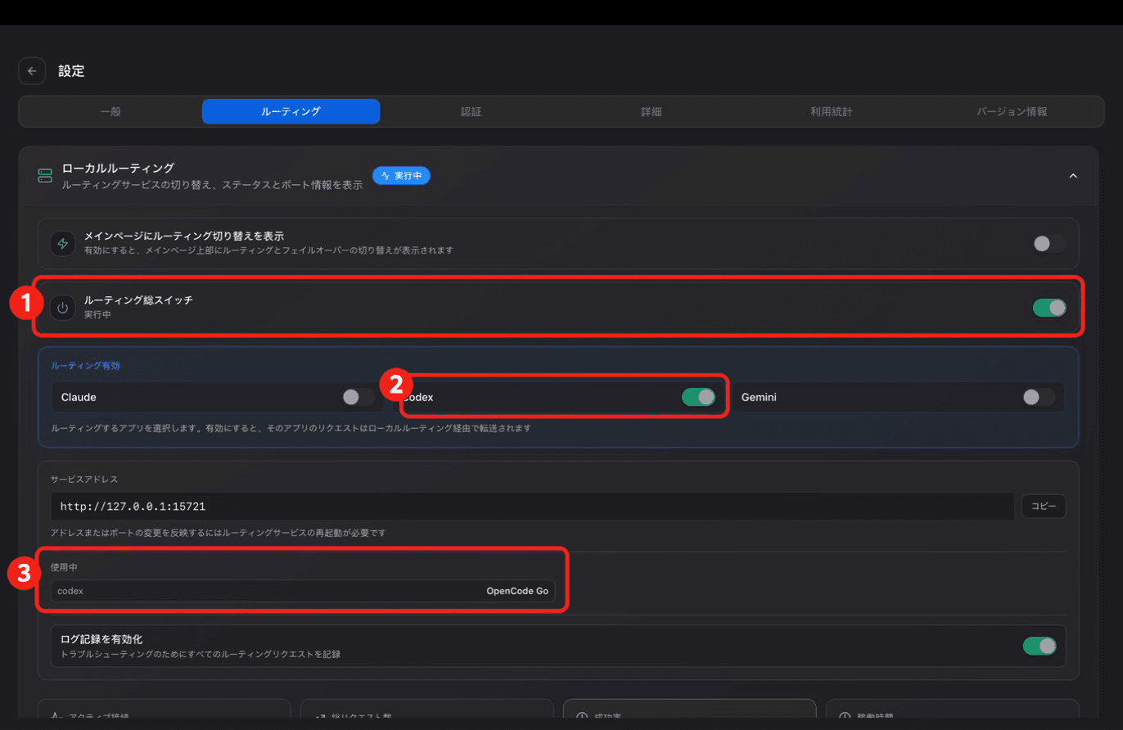This screenshot has width=1123, height=730.
Task: Disable the Codex routing switch
Action: click(x=698, y=397)
